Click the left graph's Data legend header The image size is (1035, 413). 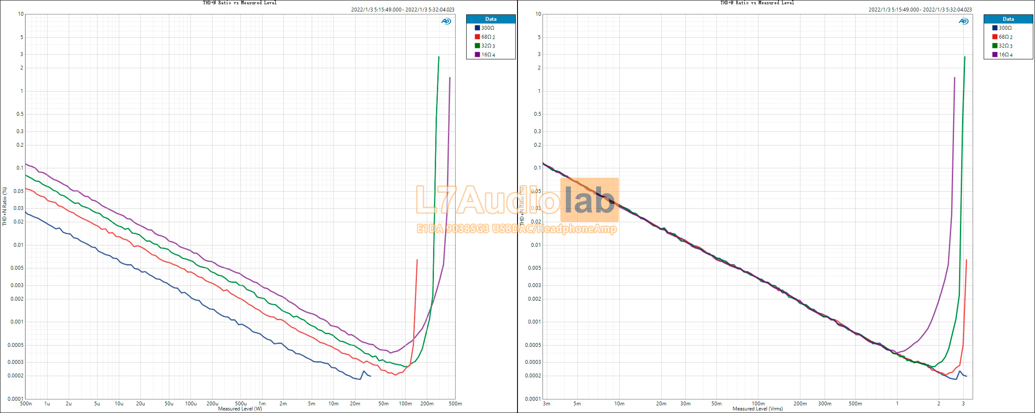(491, 19)
